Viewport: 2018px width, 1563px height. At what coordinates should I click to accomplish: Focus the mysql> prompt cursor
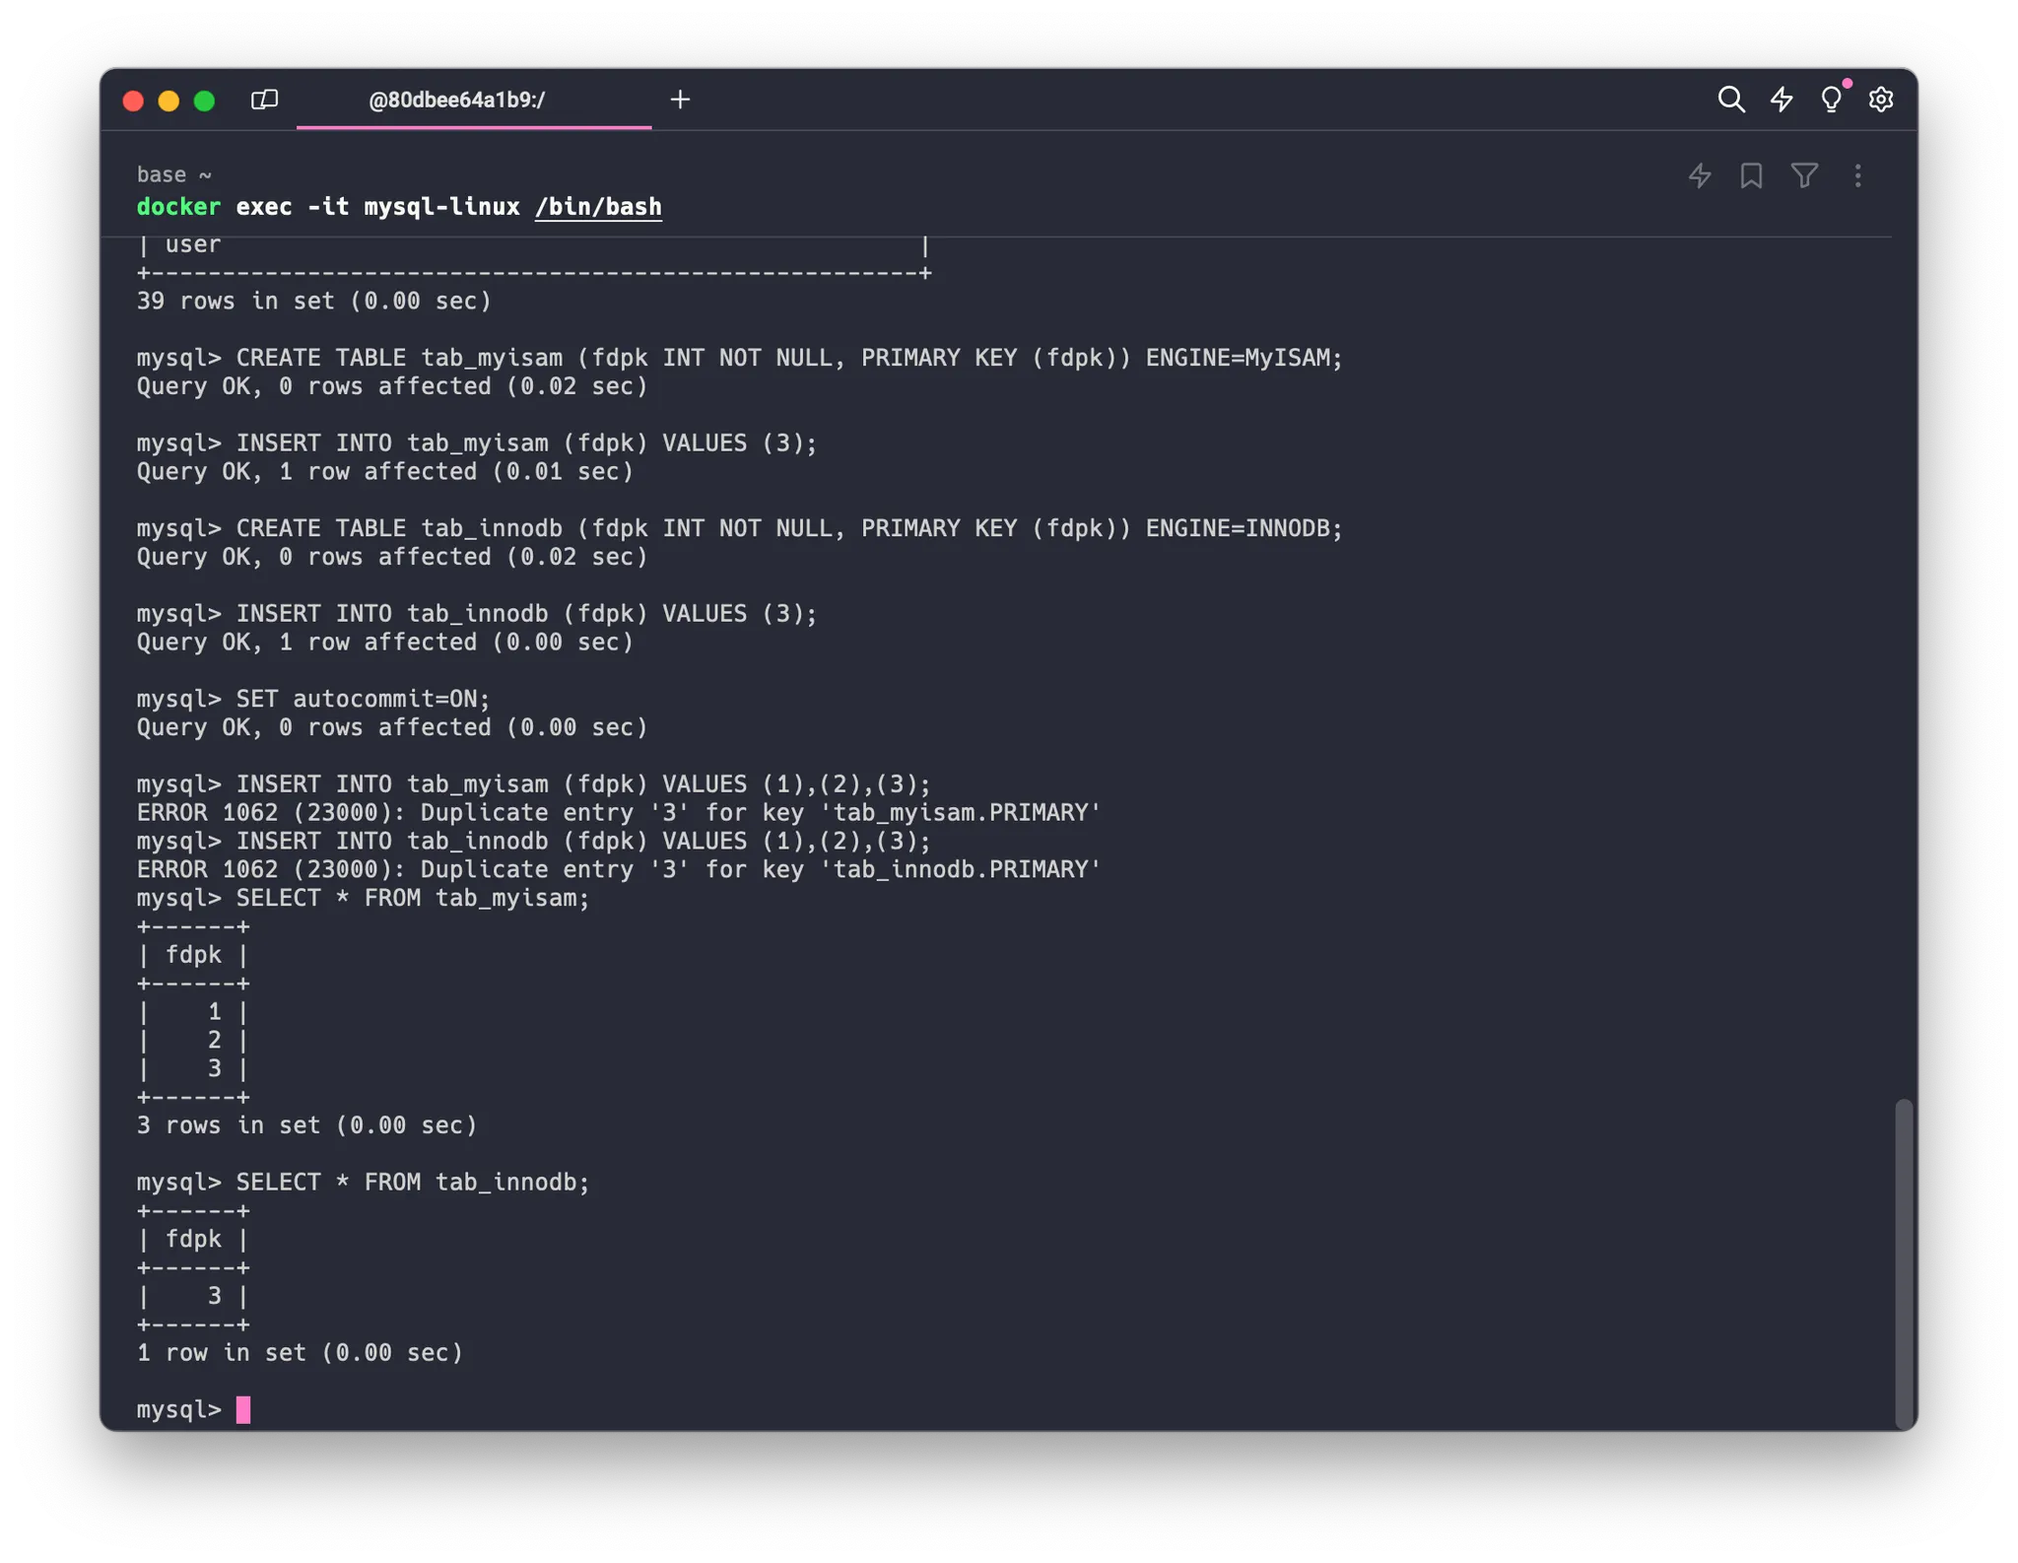coord(243,1409)
